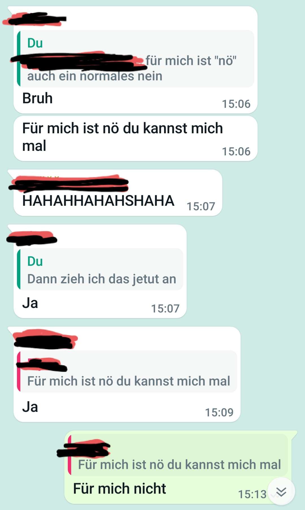The width and height of the screenshot is (305, 510).
Task: Select the "Bruh" message text
Action: coord(37,98)
